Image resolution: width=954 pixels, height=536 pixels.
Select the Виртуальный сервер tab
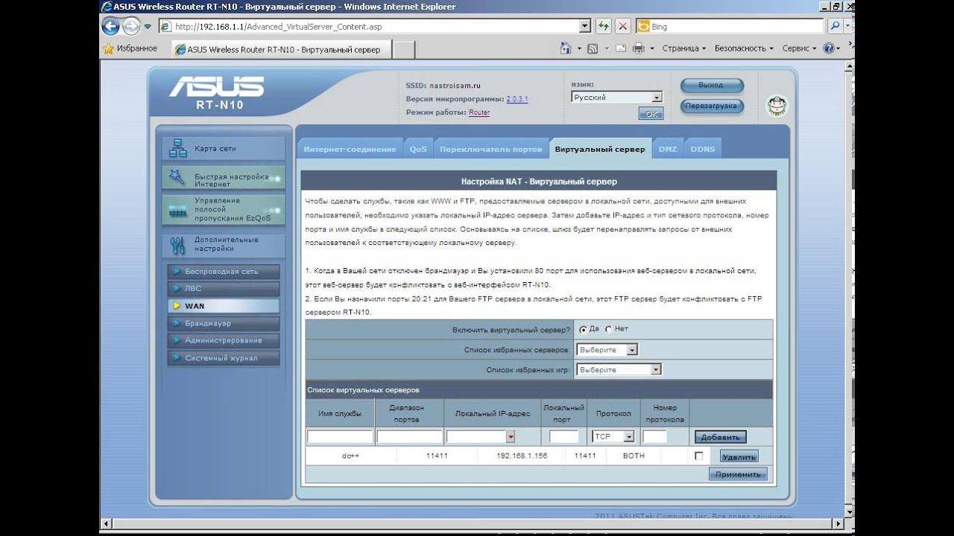pos(600,149)
